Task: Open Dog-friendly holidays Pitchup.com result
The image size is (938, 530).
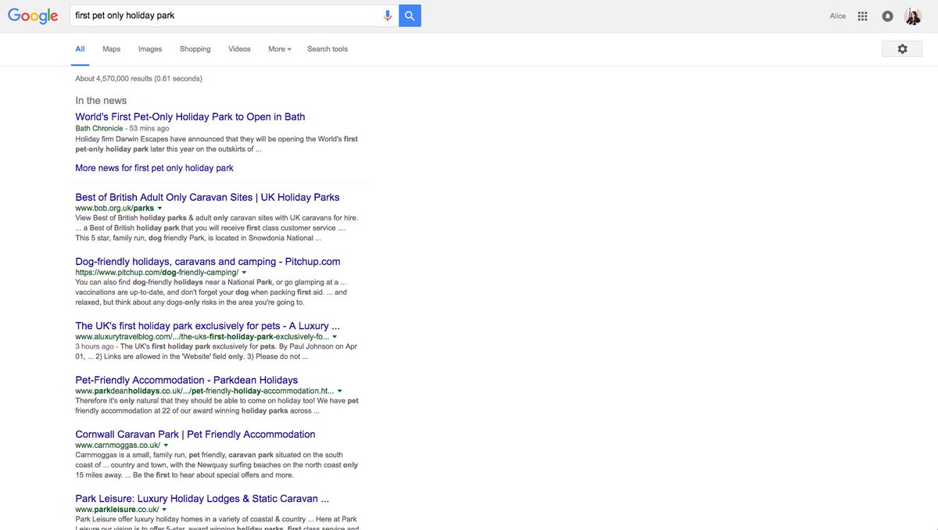Action: coord(207,261)
